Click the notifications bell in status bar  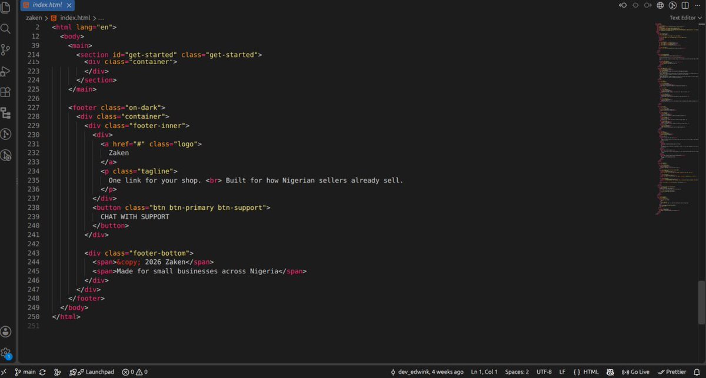(x=698, y=372)
